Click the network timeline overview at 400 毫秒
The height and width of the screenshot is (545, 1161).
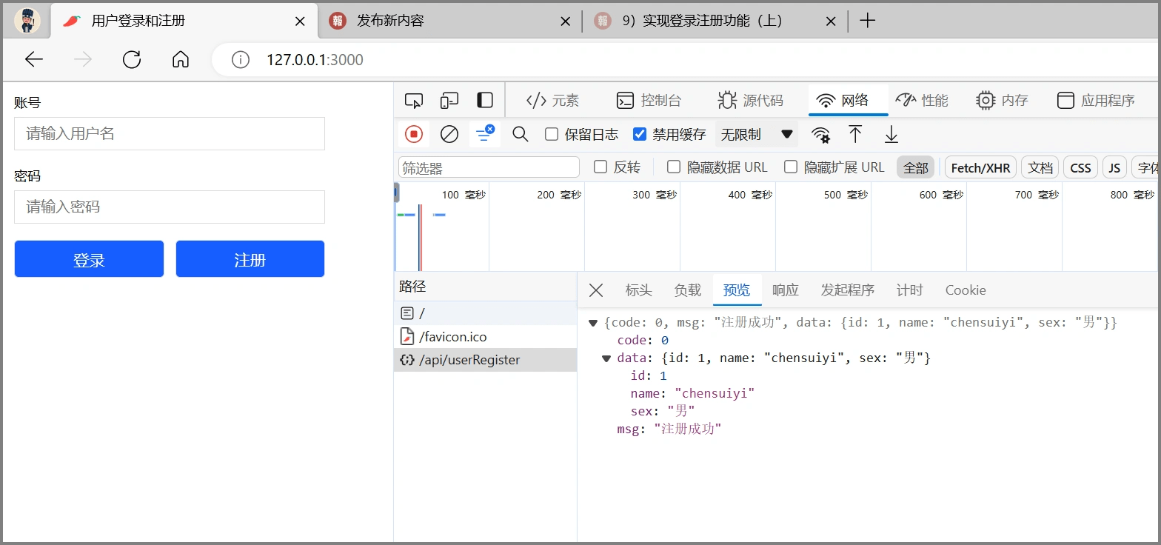(x=729, y=230)
